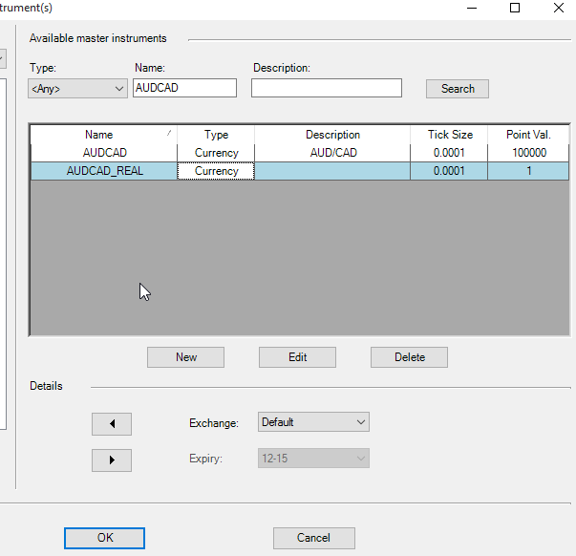The image size is (576, 556).
Task: Click the left arrow button in Details
Action: pyautogui.click(x=112, y=424)
